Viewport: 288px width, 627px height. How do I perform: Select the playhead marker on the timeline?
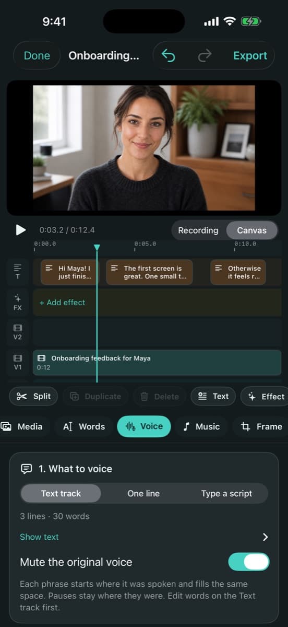pyautogui.click(x=97, y=248)
